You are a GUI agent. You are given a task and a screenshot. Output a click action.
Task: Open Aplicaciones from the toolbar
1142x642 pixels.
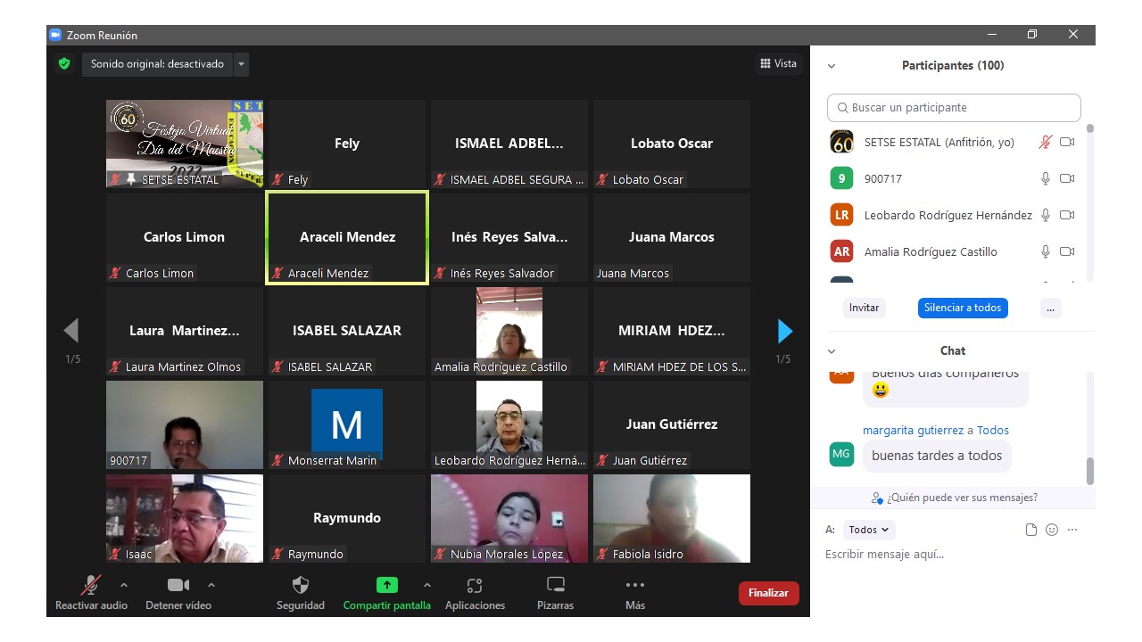[x=475, y=593]
